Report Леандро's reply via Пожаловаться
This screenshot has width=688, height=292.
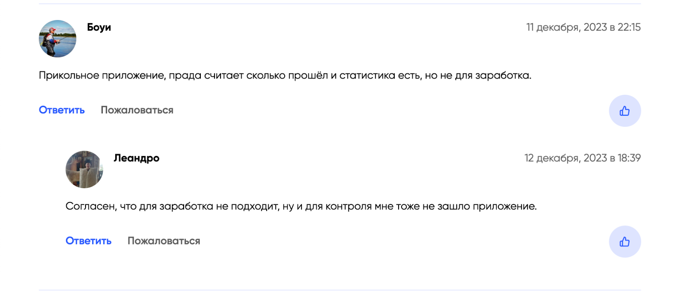click(164, 241)
